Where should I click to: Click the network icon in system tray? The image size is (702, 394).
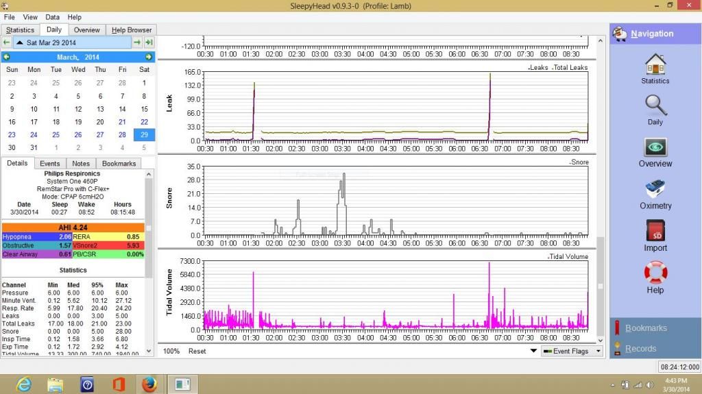tap(638, 385)
